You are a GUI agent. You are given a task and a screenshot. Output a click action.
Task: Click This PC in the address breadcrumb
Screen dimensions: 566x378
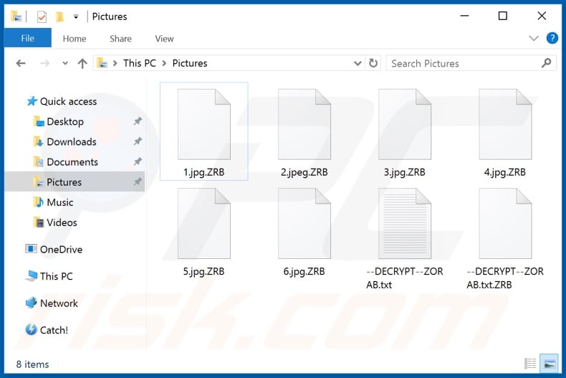click(139, 63)
